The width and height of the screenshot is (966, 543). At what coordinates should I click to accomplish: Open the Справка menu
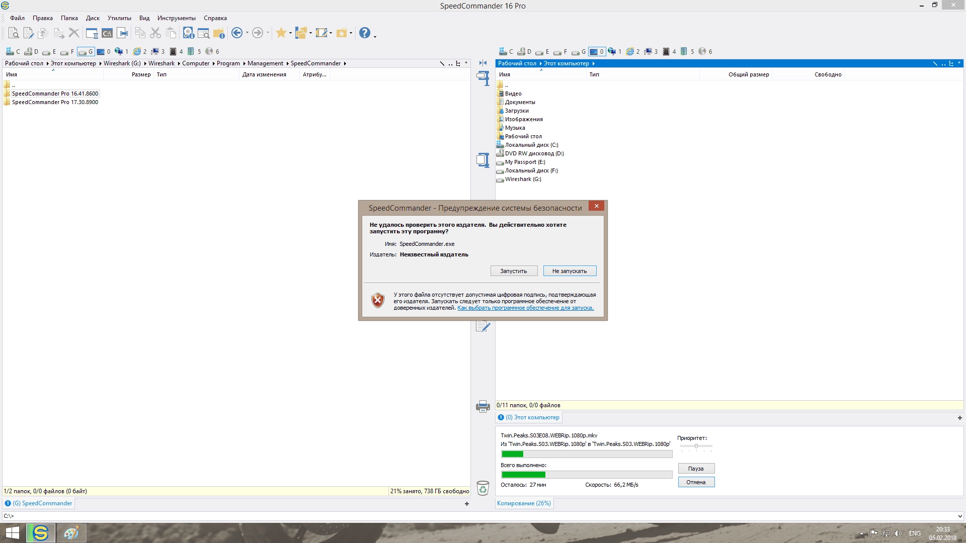coord(215,18)
